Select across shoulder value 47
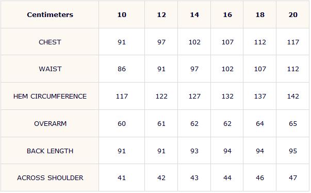This screenshot has width=311, height=193. pyautogui.click(x=293, y=178)
